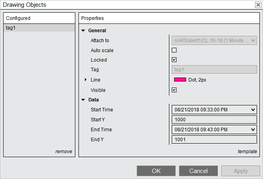Click the Apply button

point(241,171)
